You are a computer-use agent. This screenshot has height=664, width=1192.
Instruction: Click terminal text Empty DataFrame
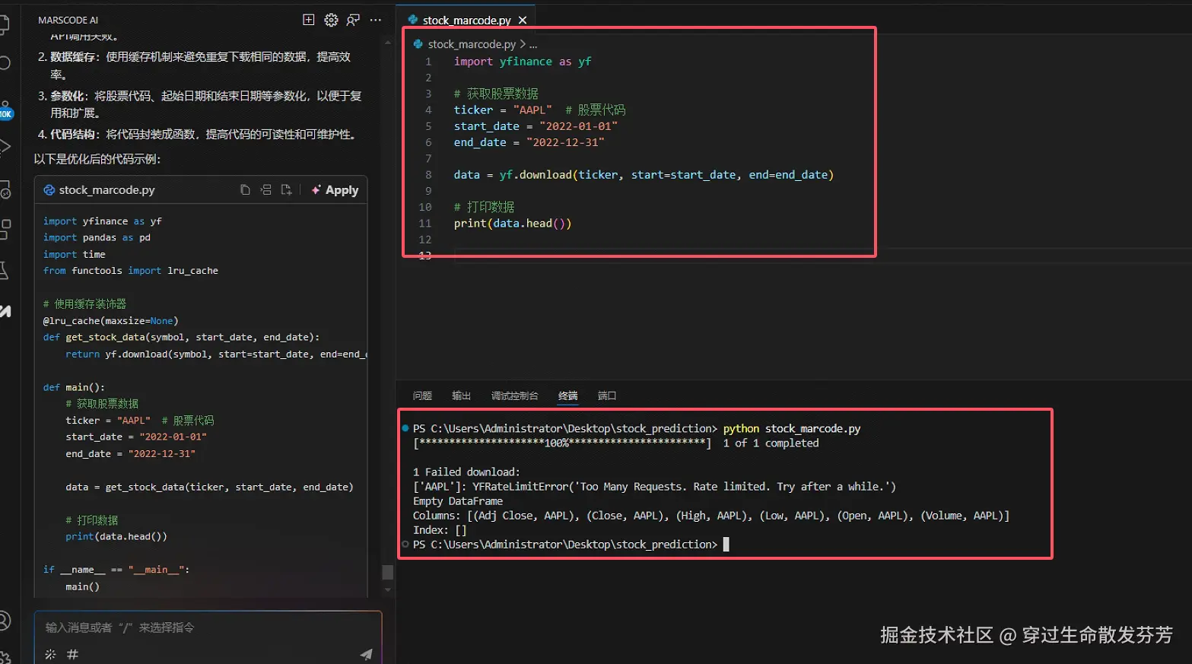458,501
